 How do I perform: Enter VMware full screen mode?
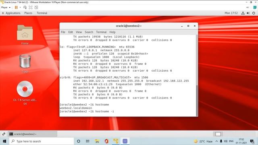[x=31, y=7]
